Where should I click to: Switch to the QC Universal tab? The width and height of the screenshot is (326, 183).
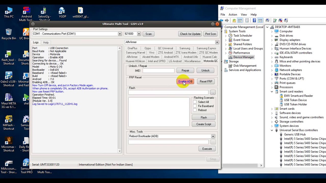tap(165, 48)
